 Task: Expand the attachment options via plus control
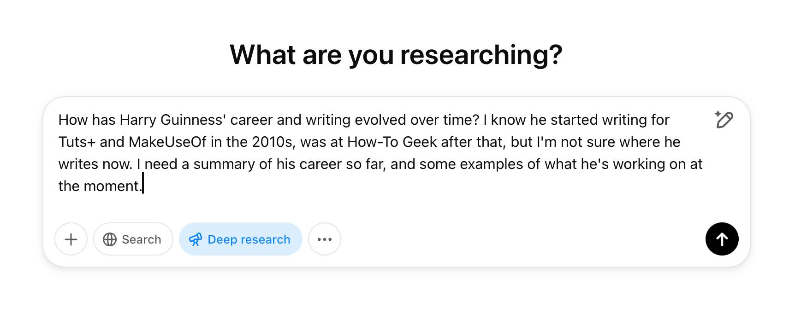[71, 239]
